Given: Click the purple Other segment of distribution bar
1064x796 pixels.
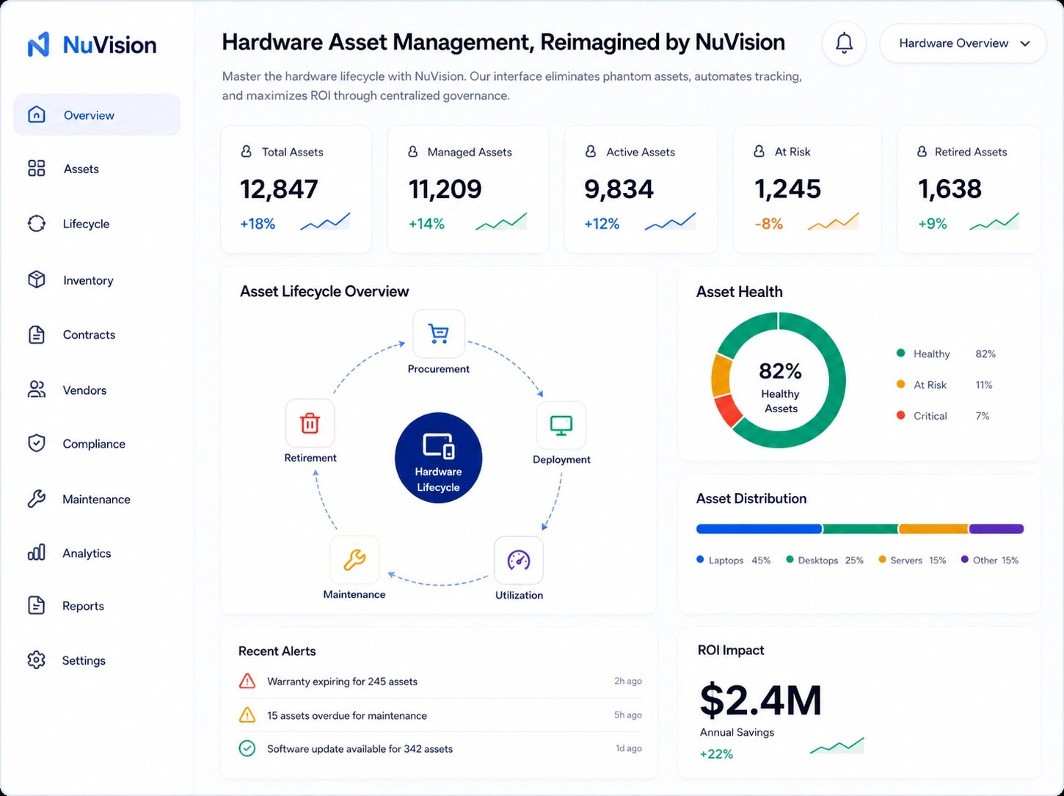Looking at the screenshot, I should [x=996, y=529].
